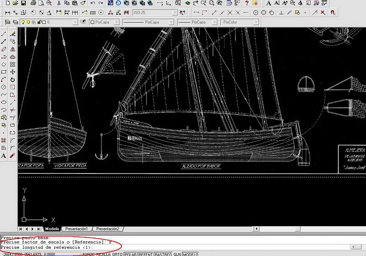This screenshot has height=256, width=366.
Task: Select the Mirror tool
Action: [13, 49]
